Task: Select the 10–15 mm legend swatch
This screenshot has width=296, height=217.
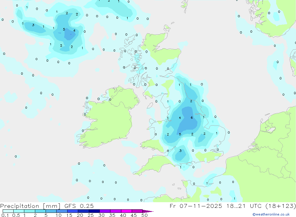Action: coord(62,211)
